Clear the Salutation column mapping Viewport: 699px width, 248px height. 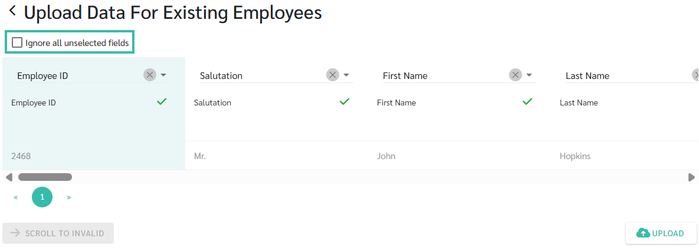coord(333,75)
